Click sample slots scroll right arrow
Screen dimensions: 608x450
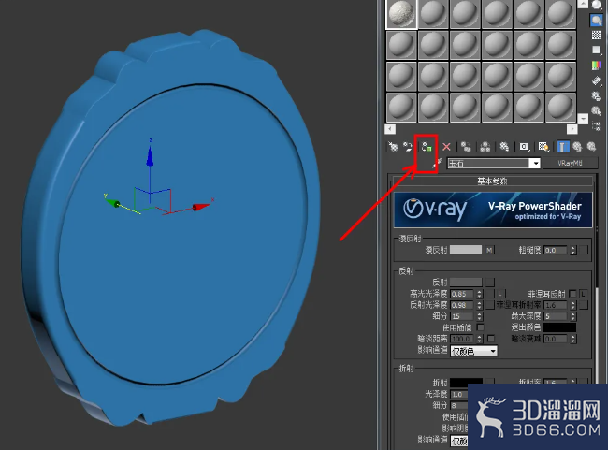[x=572, y=129]
